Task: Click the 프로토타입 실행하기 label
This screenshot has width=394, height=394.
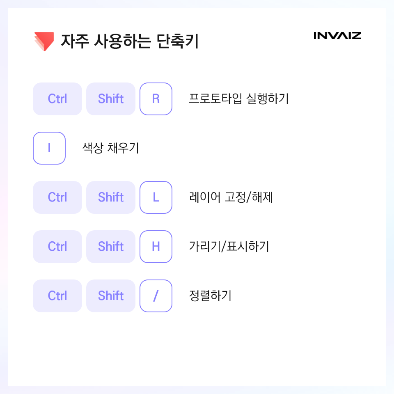Action: [x=239, y=98]
